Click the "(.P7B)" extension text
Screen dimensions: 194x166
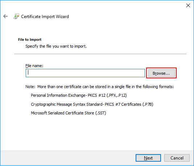[148, 104]
